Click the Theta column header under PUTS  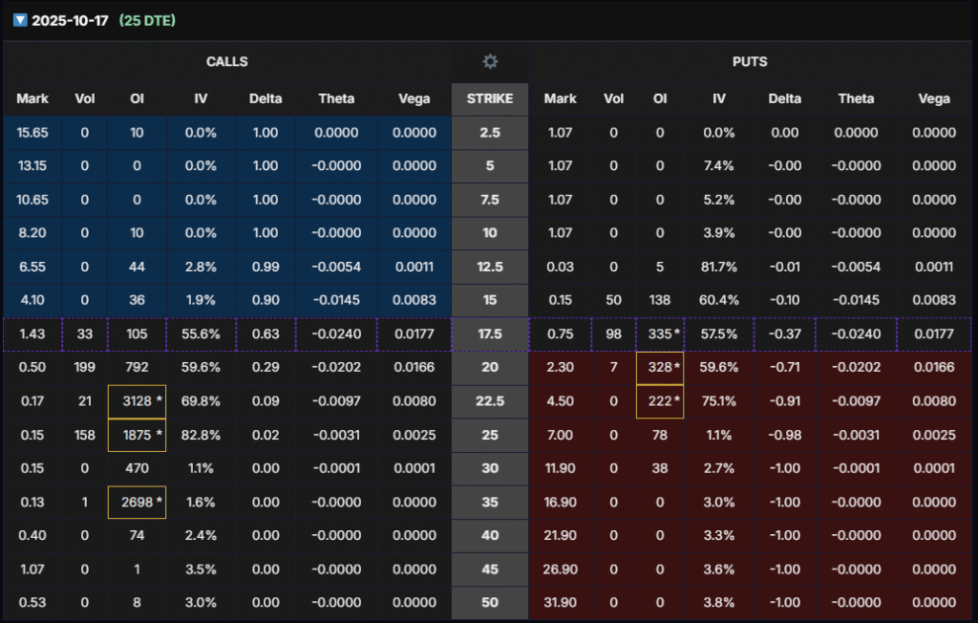tap(855, 98)
